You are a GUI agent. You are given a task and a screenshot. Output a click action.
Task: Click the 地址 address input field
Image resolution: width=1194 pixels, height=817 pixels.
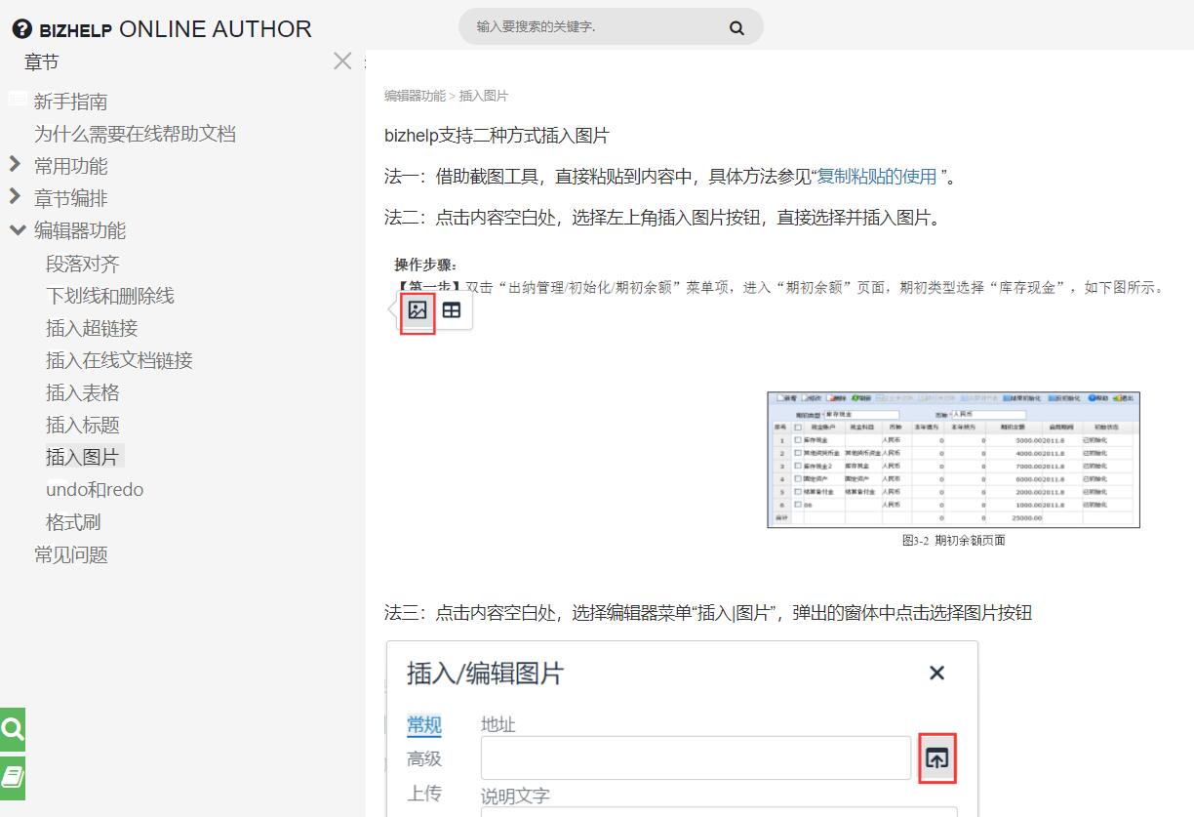coord(694,757)
